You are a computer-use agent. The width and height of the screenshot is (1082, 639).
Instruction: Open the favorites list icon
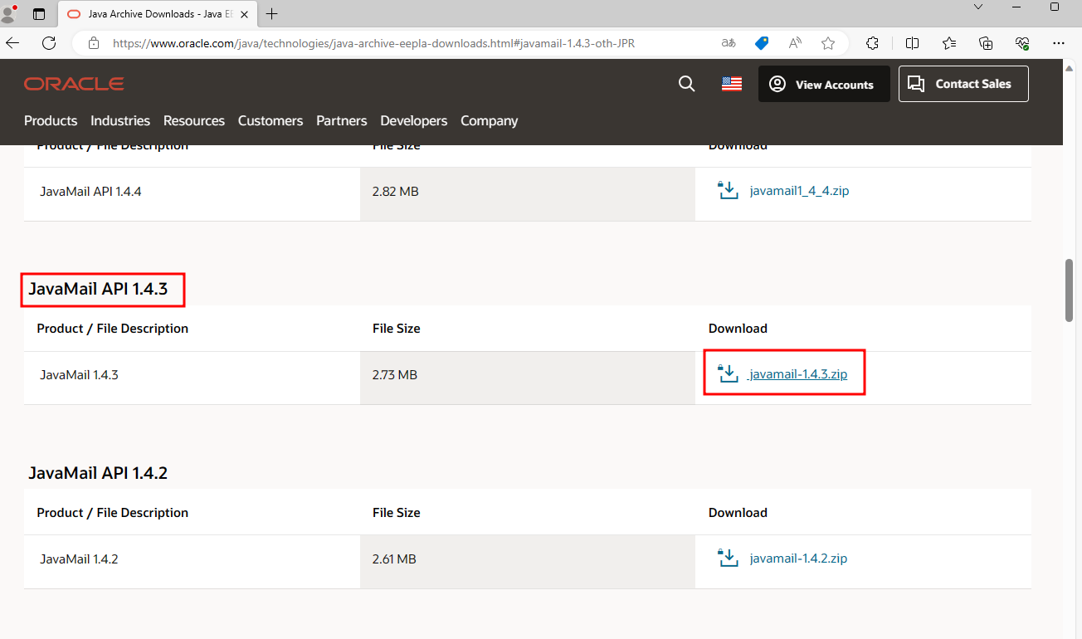949,43
